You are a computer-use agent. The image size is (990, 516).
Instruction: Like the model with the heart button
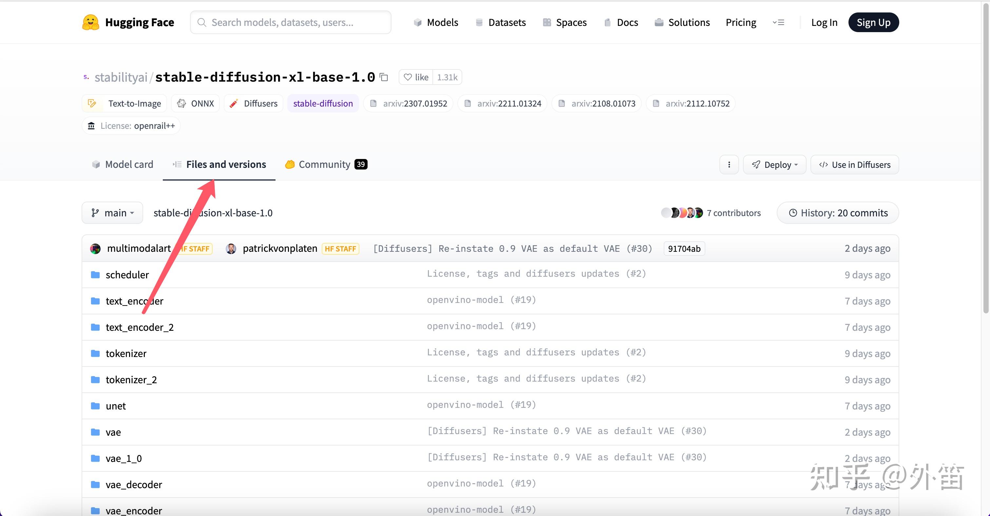click(x=416, y=77)
